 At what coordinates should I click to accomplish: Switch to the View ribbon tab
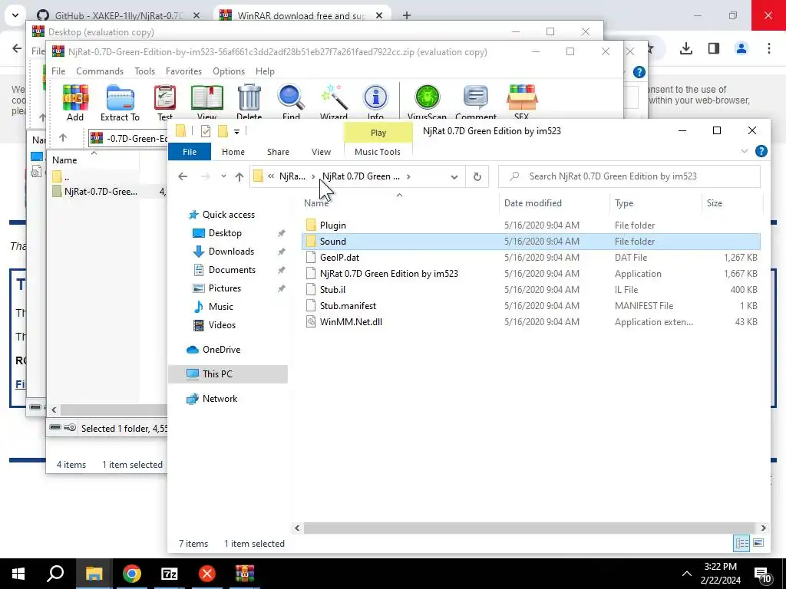pyautogui.click(x=321, y=152)
